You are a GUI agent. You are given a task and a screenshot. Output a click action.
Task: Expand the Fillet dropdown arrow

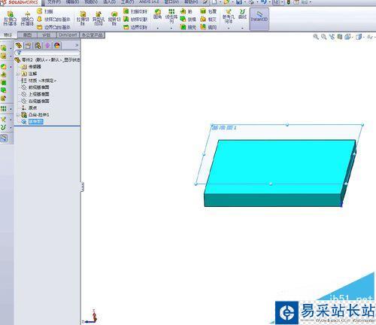(158, 28)
